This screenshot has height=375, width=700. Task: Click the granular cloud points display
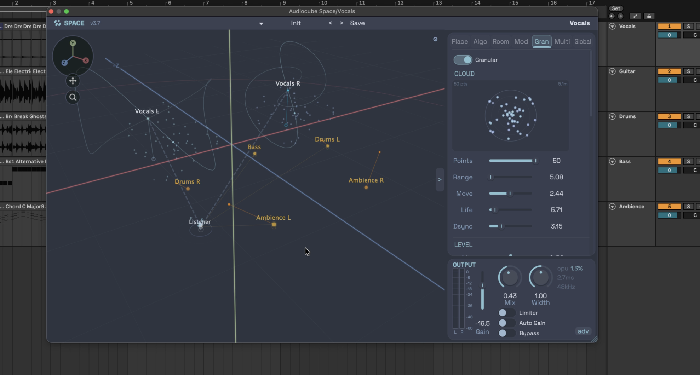[510, 116]
